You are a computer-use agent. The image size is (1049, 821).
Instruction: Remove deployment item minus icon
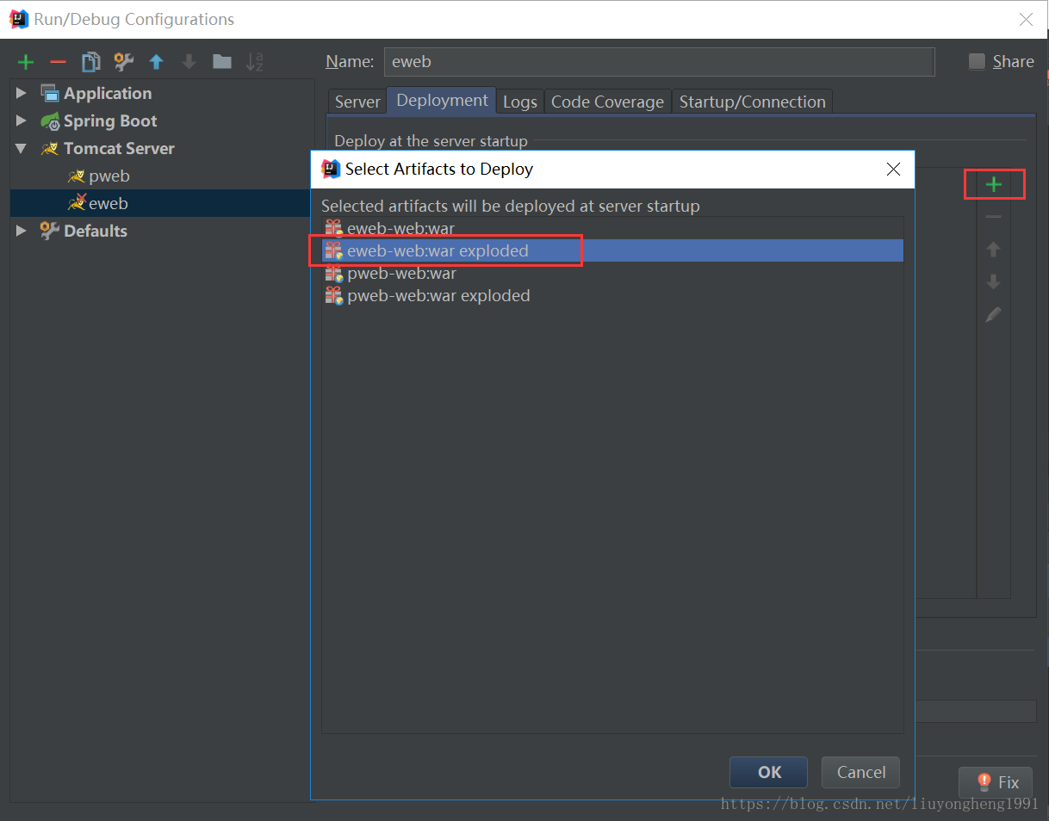click(994, 217)
